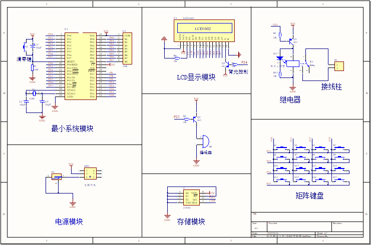This screenshot has width=371, height=245.
Task: Click the VCC symbol above the buzzer transistor
Action: click(196, 99)
